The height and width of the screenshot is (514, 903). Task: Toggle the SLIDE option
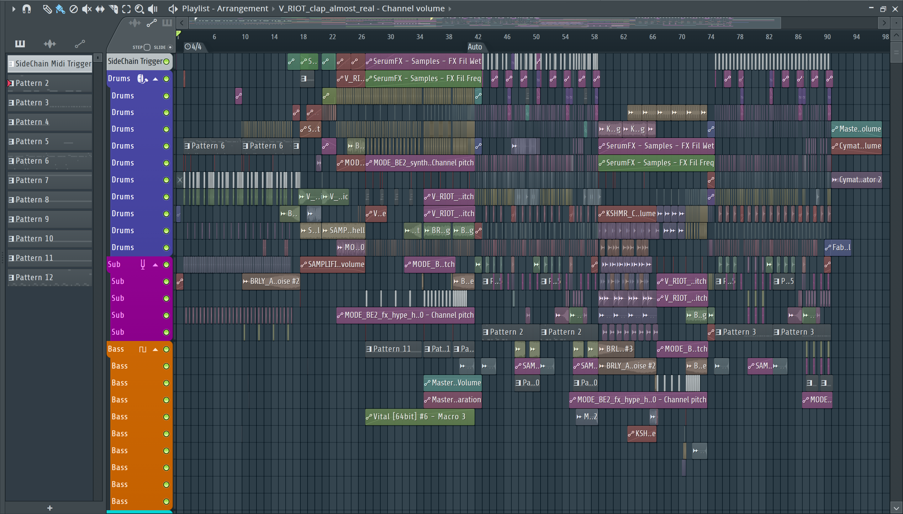170,47
